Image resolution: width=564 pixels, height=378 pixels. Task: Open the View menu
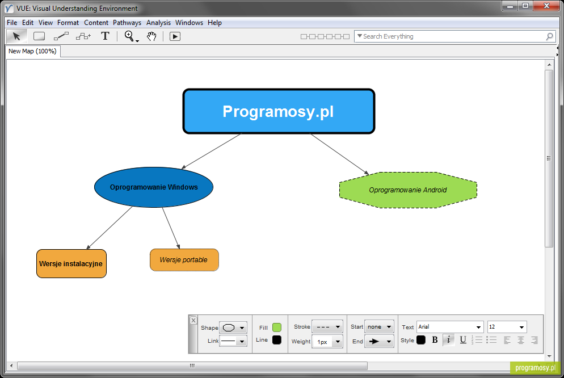pyautogui.click(x=46, y=23)
